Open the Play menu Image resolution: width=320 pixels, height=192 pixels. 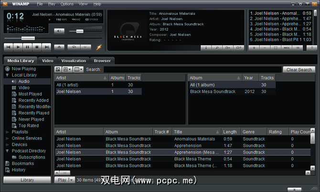52,4
